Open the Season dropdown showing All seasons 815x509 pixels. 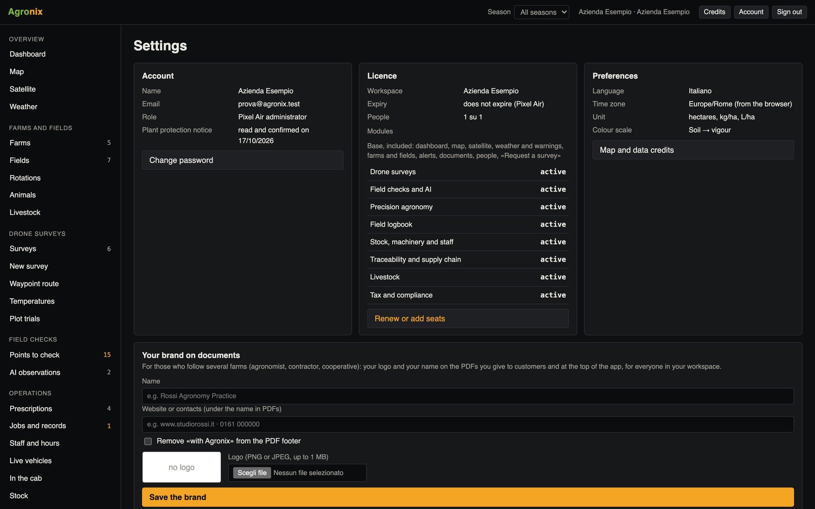click(541, 12)
